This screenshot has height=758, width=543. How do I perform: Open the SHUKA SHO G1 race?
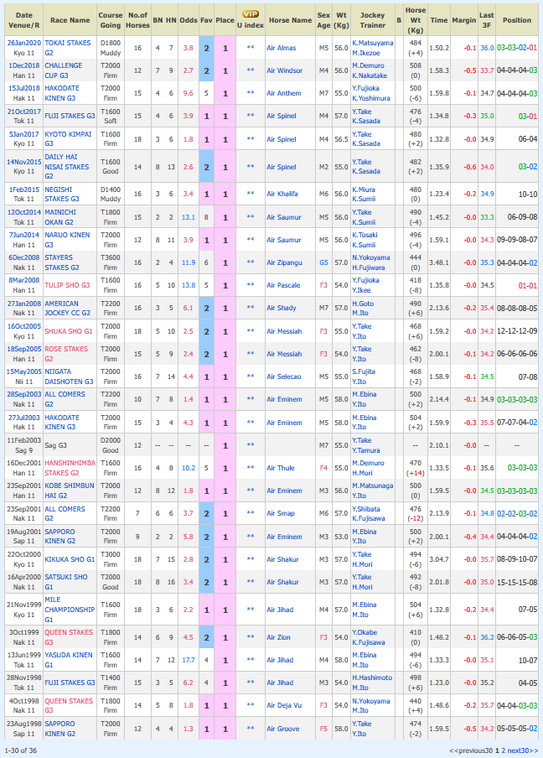click(69, 331)
